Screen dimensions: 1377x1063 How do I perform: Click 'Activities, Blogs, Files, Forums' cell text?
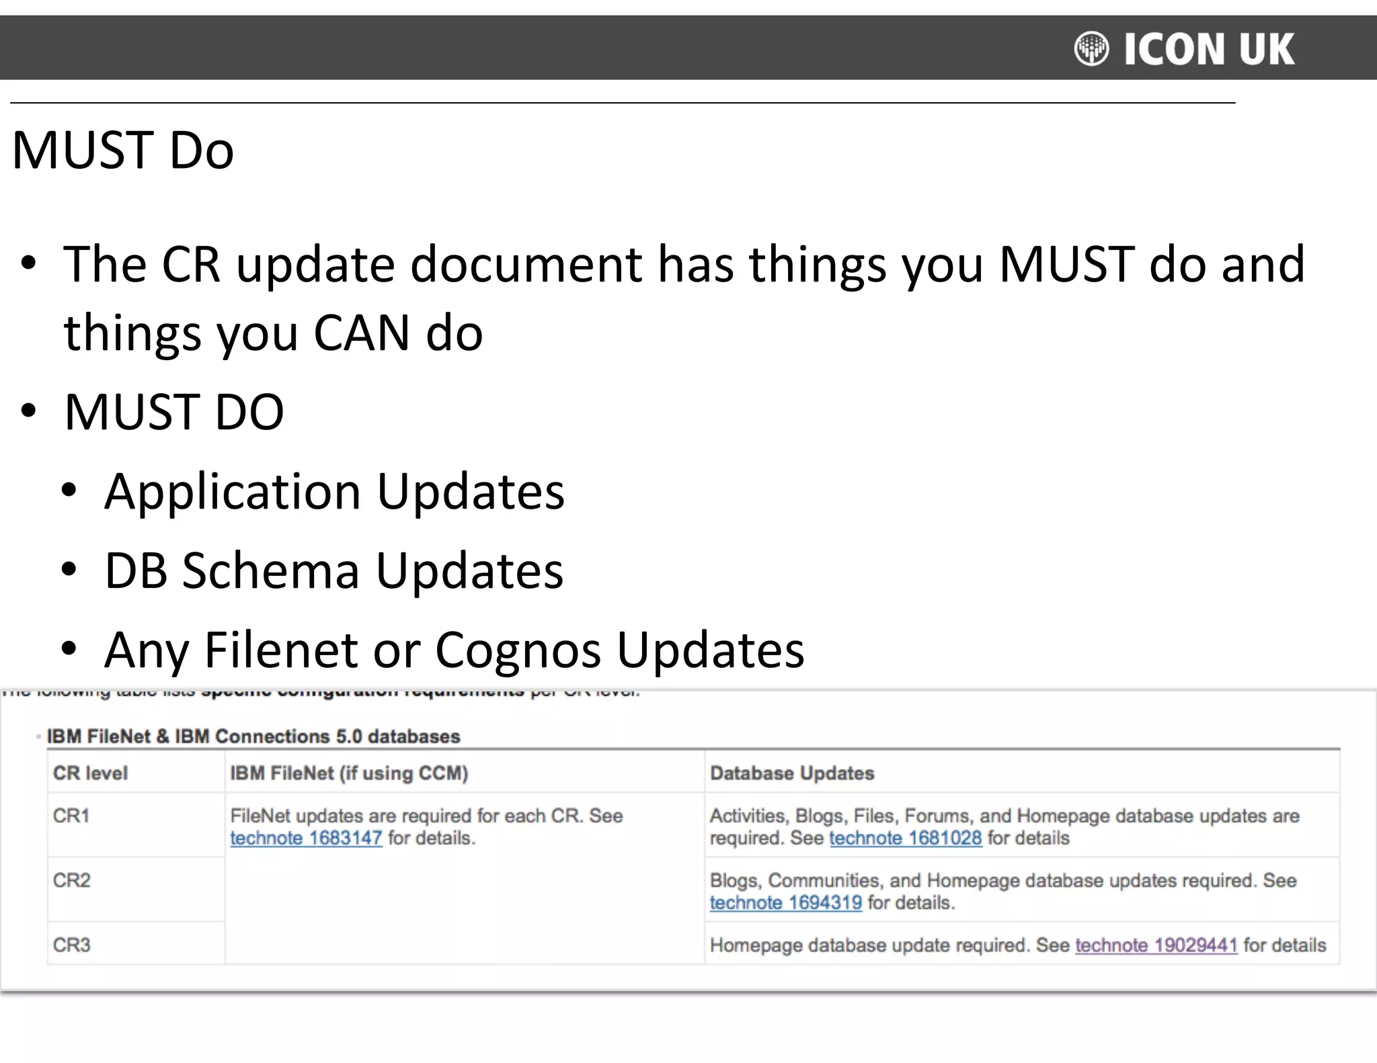tap(1005, 826)
